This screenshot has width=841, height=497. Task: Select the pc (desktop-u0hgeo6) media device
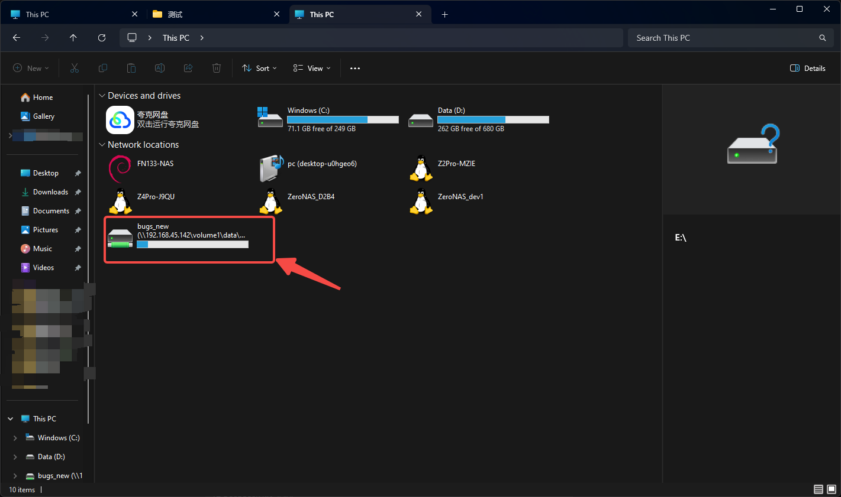pos(272,168)
